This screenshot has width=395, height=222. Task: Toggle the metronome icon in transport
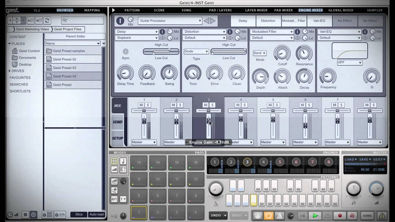pos(279,216)
